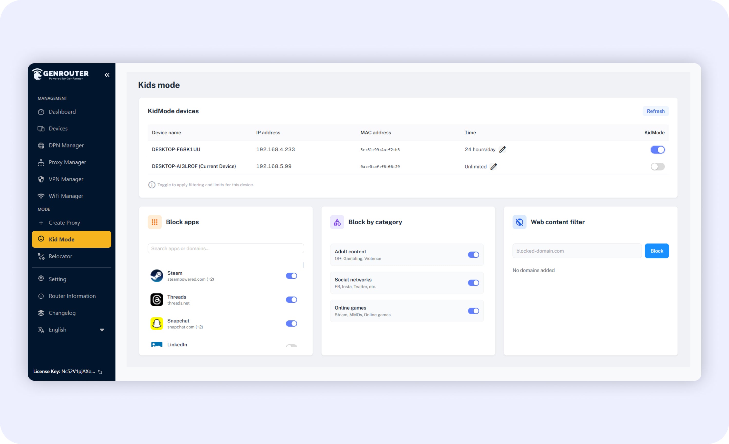729x444 pixels.
Task: Edit time limit for DESKTOP-F68K1UU
Action: pos(502,149)
